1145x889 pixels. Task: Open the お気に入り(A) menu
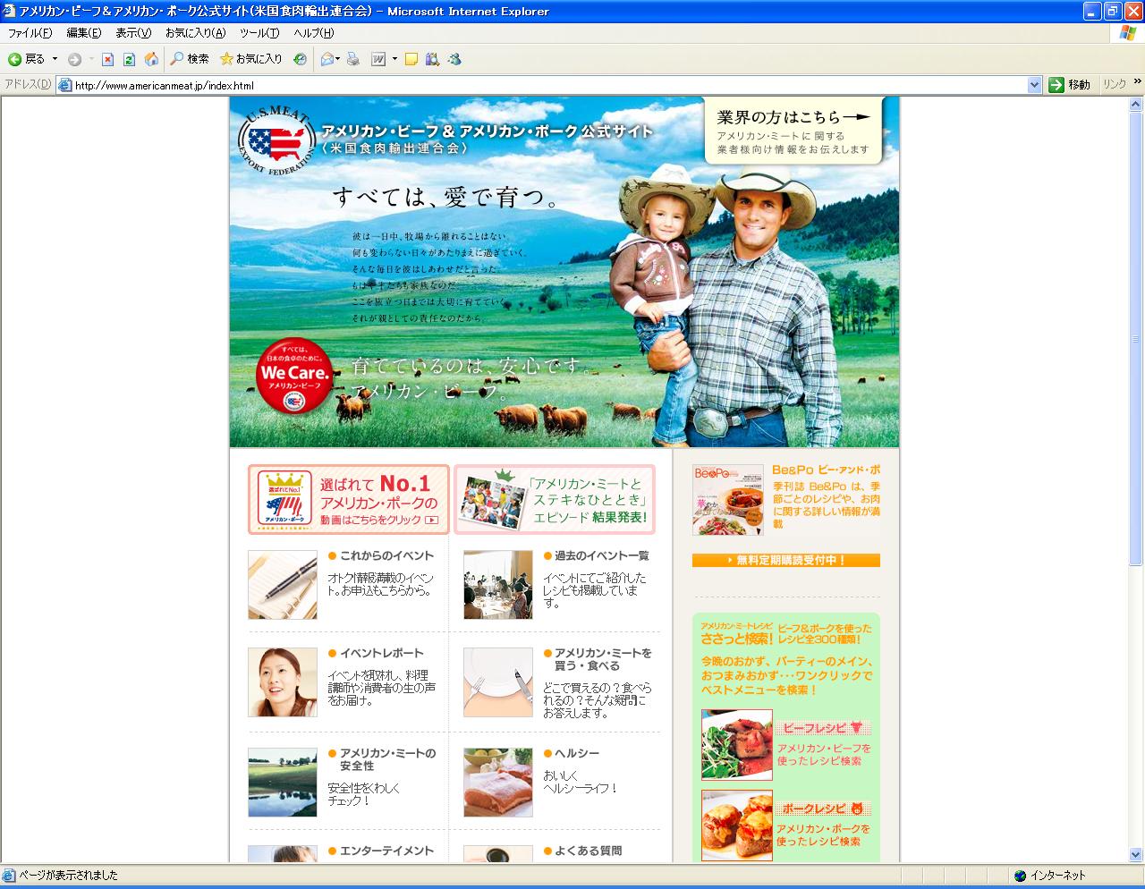tap(195, 33)
